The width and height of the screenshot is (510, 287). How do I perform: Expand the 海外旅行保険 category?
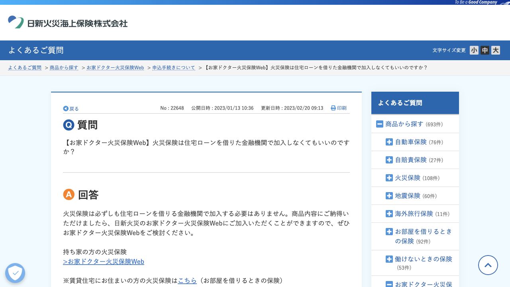(x=389, y=214)
